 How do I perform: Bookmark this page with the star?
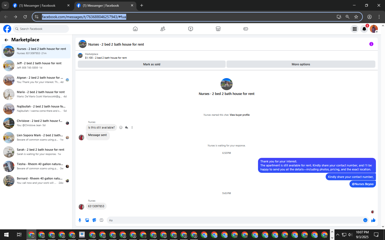click(x=356, y=17)
